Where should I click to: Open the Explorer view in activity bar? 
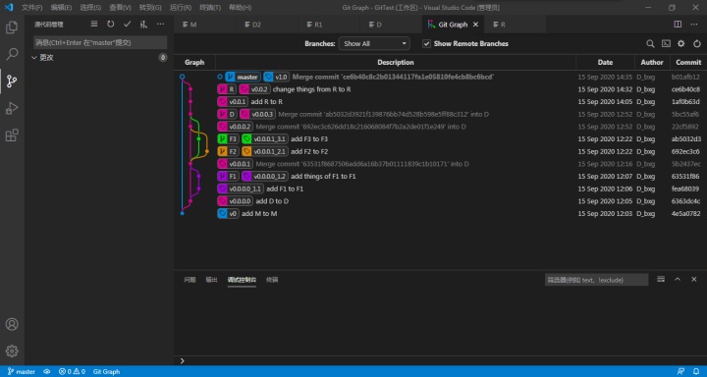coord(12,27)
